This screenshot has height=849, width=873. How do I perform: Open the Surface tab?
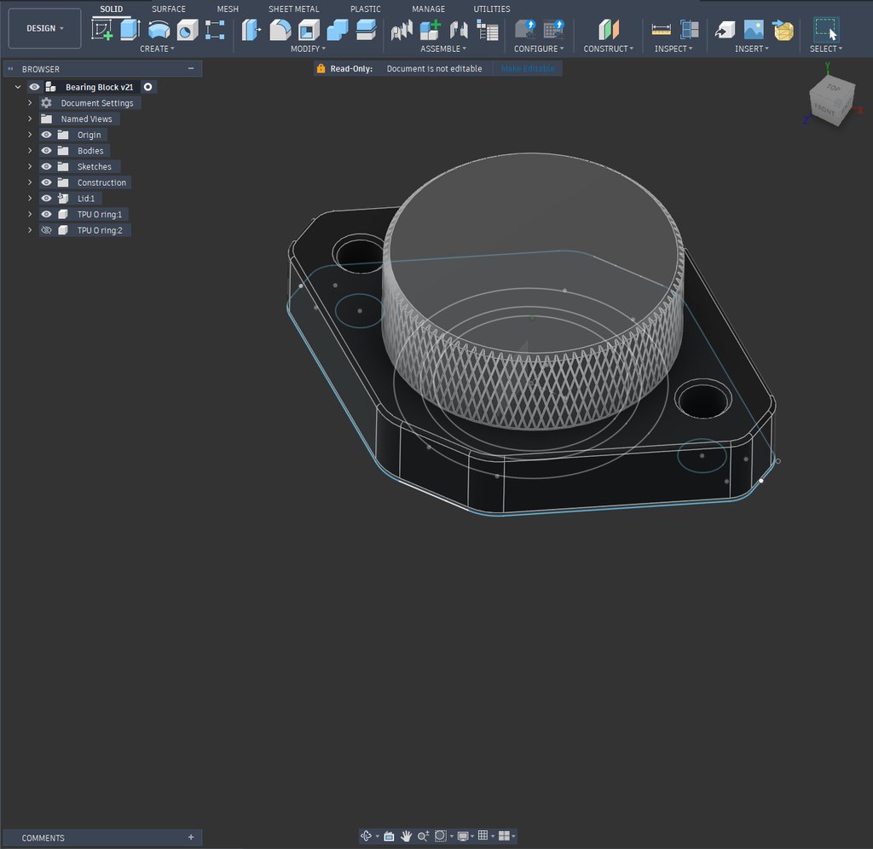coord(169,9)
